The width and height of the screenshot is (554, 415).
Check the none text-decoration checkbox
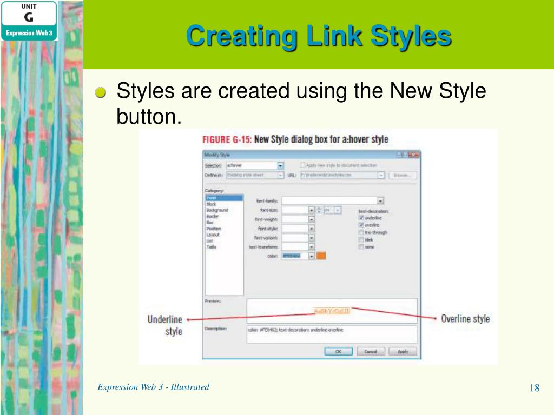tap(361, 246)
